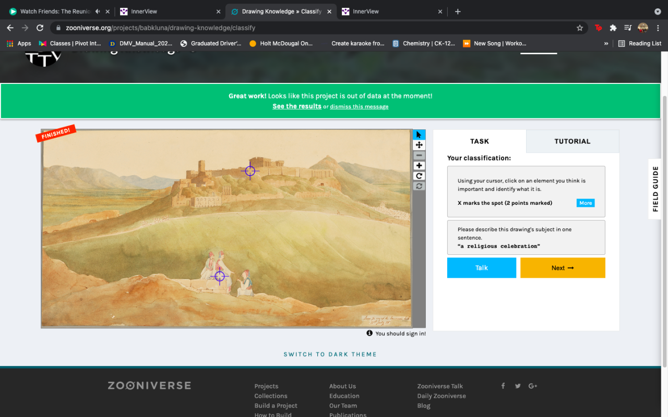
Task: Open footer Our Team link
Action: click(x=343, y=406)
